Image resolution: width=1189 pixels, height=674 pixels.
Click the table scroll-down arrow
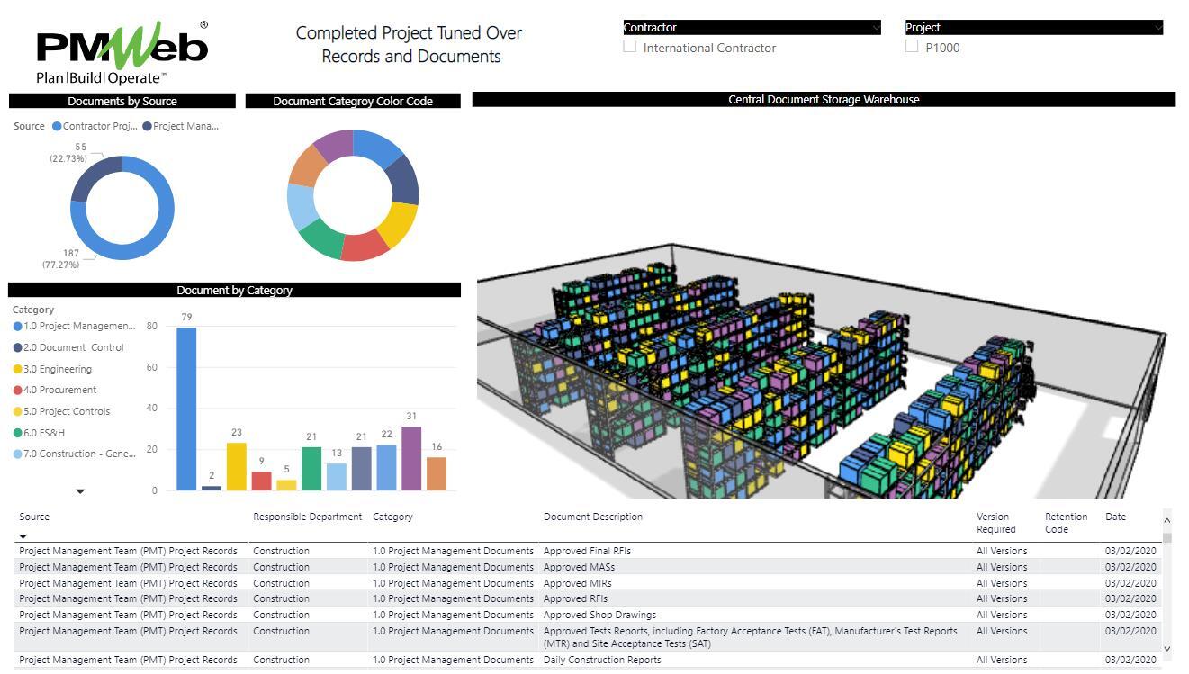click(x=1167, y=649)
